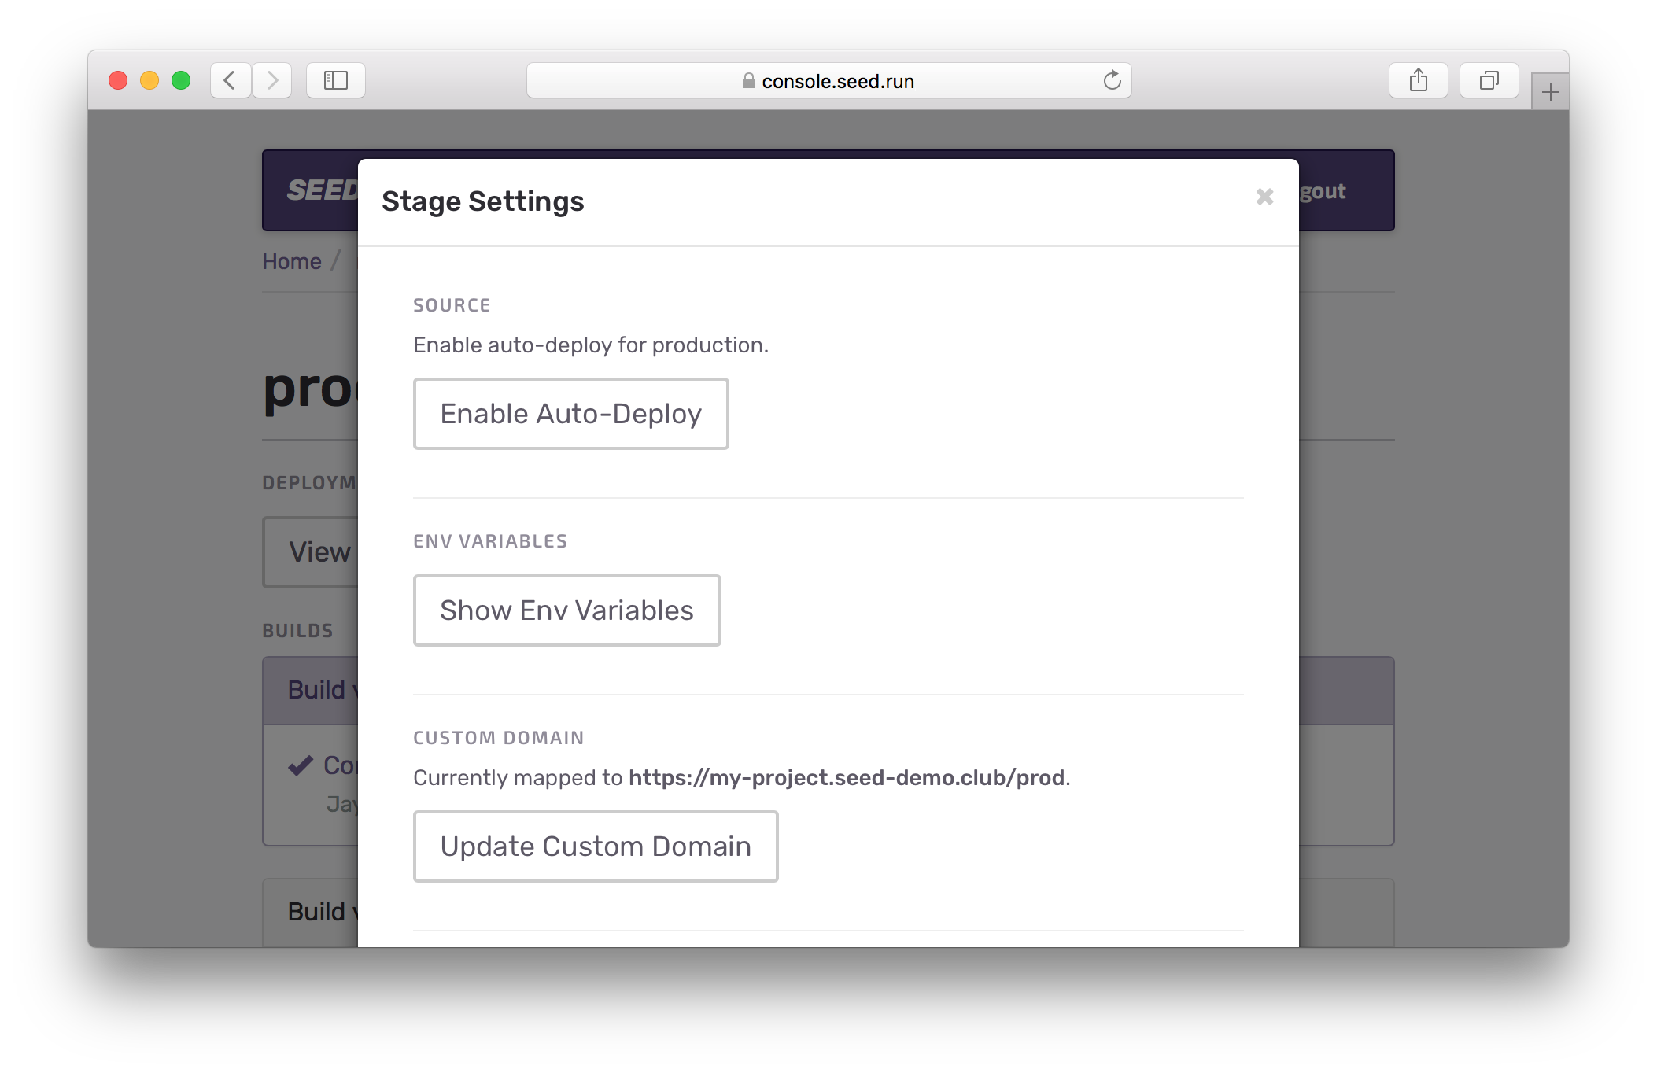Reload the current page
1657x1073 pixels.
[1111, 79]
